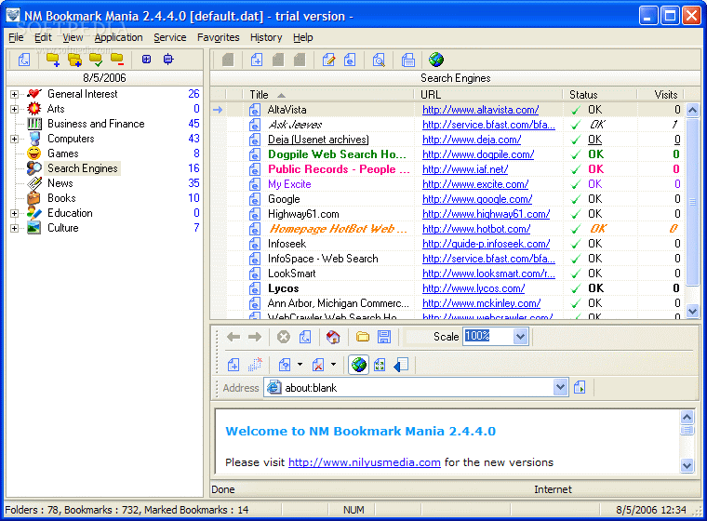Screen dimensions: 707x521
Task: Open the Help menu
Action: (x=303, y=37)
